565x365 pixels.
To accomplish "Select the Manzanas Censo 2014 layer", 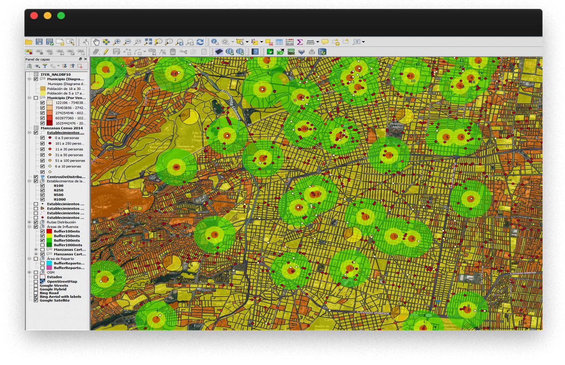I will (62, 128).
